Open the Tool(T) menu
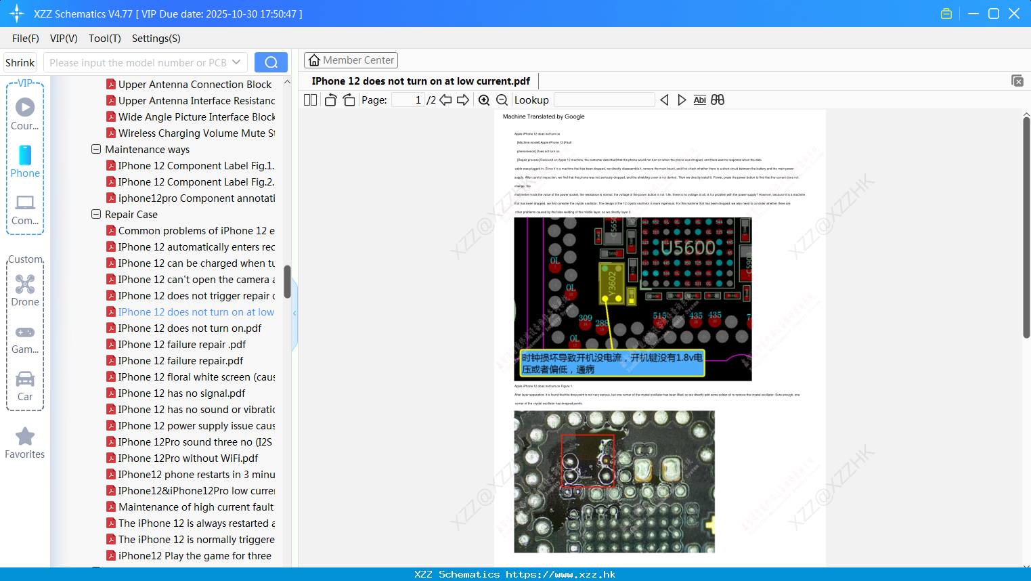Viewport: 1031px width, 581px height. (105, 39)
